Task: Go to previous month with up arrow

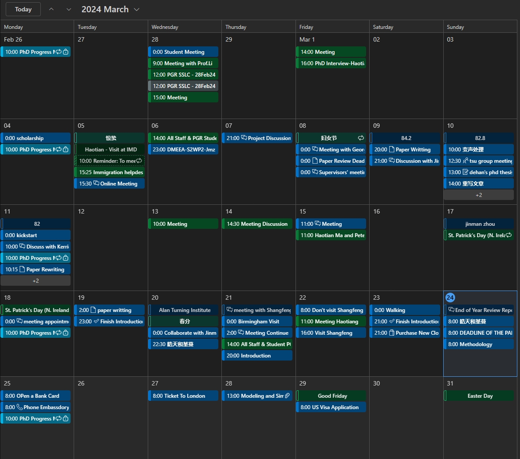Action: point(51,9)
